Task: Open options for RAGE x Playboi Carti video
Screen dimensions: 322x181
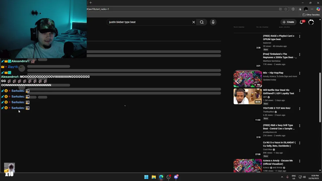Action: pos(300,36)
